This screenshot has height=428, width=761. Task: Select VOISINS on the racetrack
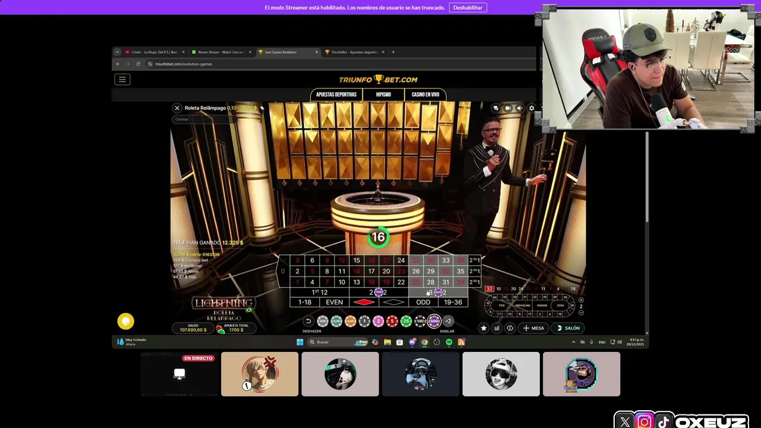542,306
